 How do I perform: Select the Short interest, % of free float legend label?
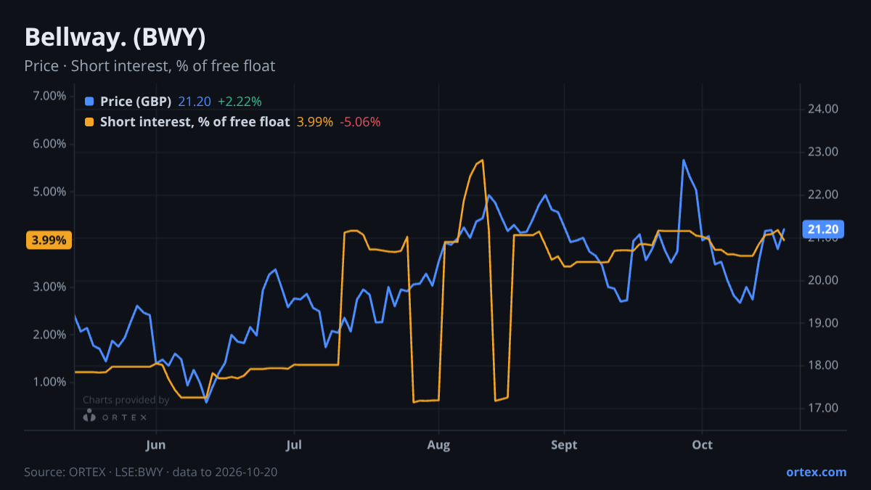[x=195, y=122]
